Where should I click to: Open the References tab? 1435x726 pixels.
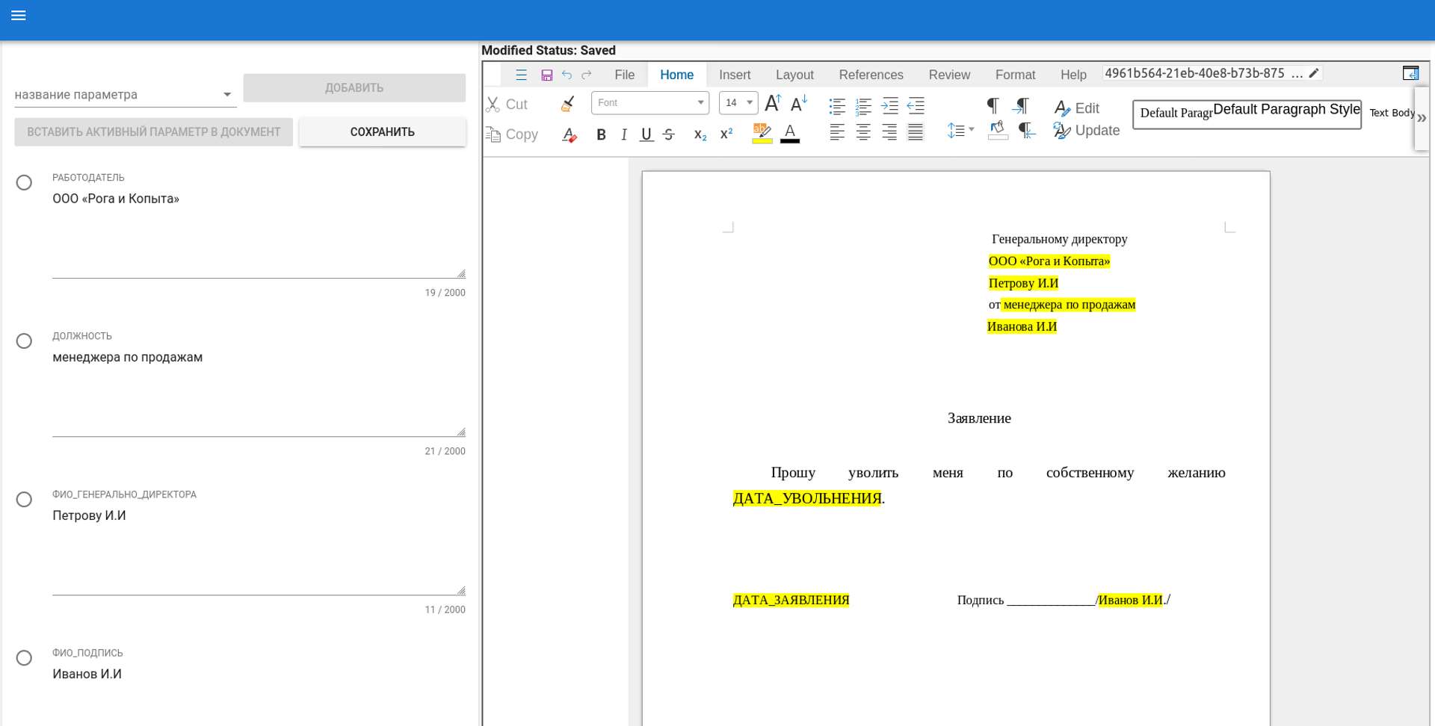871,75
